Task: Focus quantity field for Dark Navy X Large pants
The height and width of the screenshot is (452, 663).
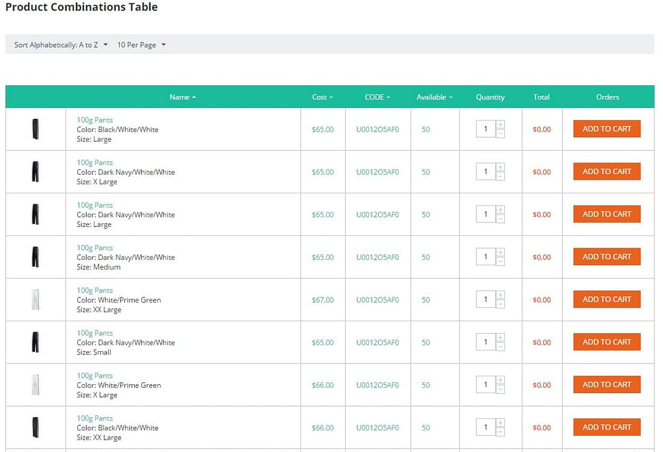Action: click(486, 172)
